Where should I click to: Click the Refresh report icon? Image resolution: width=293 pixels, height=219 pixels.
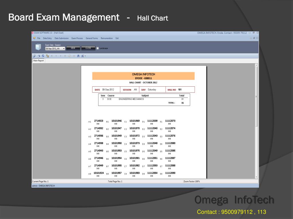(x=43, y=56)
